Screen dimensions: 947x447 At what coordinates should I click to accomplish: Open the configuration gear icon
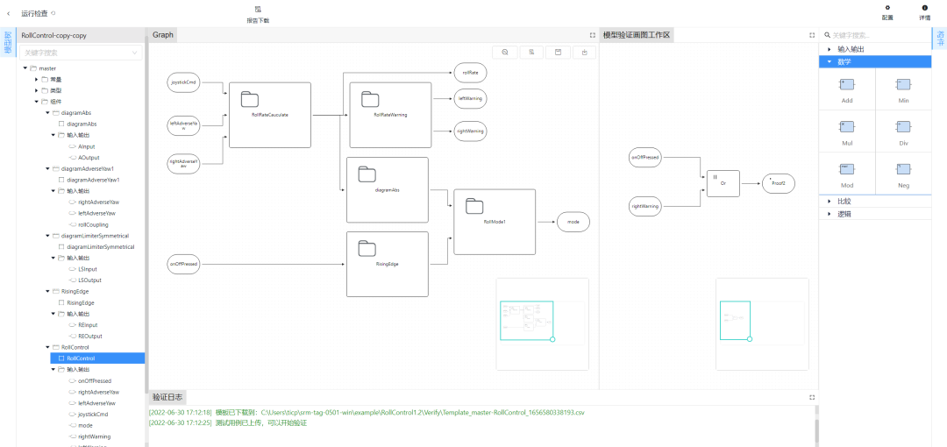[x=887, y=8]
